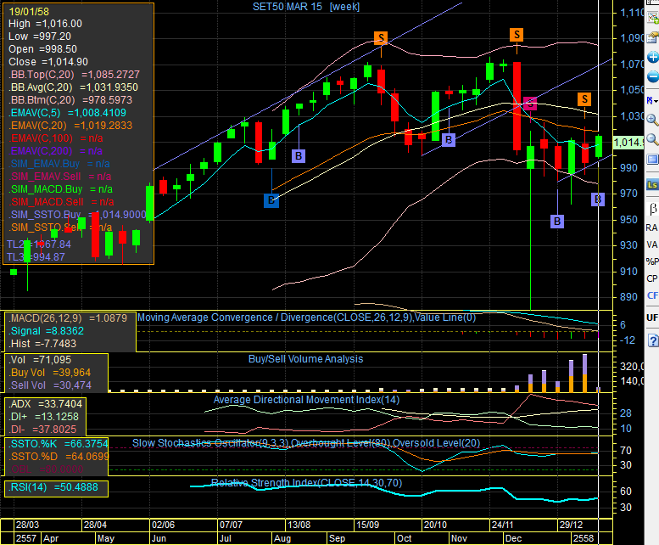
Task: Click the .BB.Top(C,20) indicator line
Action: (74, 75)
